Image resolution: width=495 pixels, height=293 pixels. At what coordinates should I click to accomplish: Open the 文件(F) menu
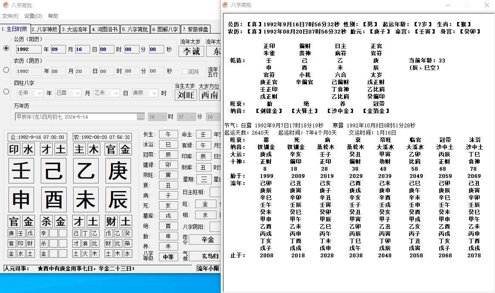pos(10,16)
